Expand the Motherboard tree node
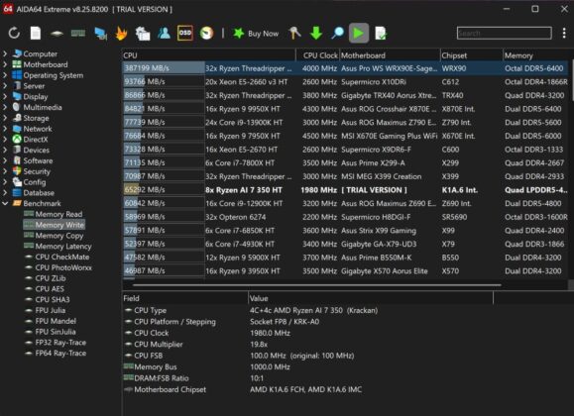This screenshot has width=574, height=416. [5, 64]
